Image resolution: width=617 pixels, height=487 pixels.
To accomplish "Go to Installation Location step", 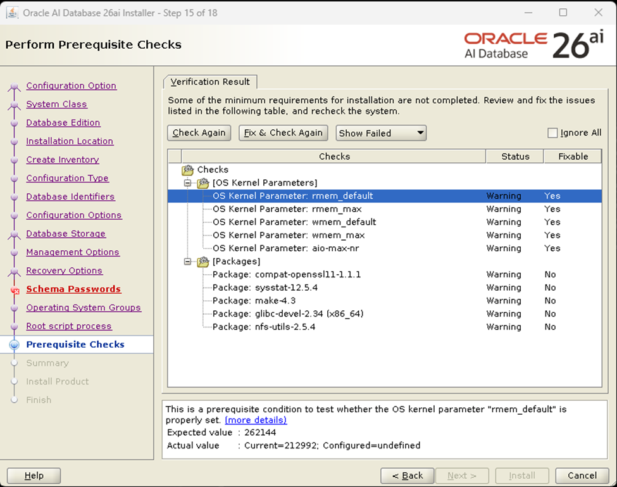I will click(70, 141).
